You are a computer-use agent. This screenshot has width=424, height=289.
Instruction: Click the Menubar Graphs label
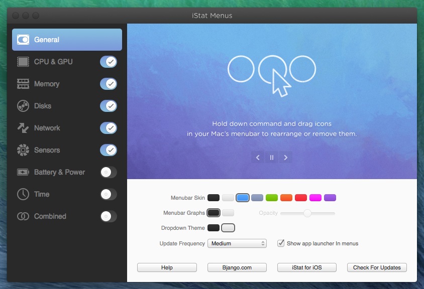coord(184,213)
